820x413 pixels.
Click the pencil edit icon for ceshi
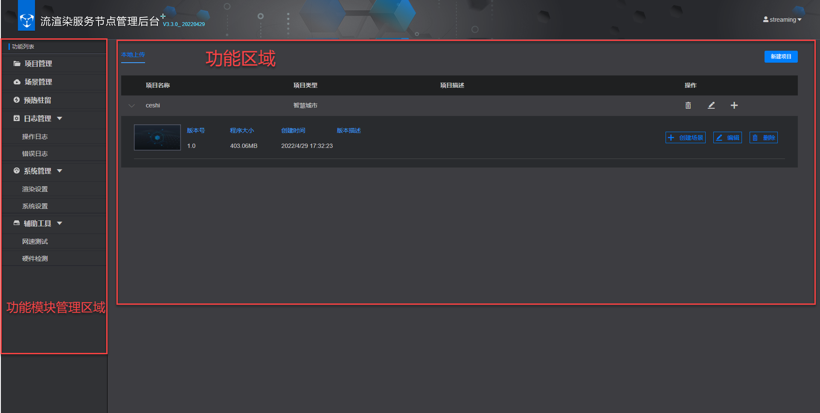click(x=711, y=105)
